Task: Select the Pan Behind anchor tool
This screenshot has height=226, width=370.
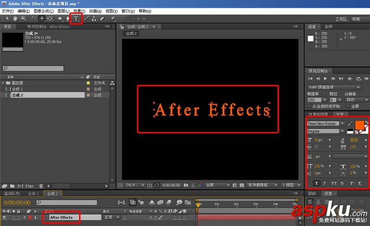Action: (50, 18)
